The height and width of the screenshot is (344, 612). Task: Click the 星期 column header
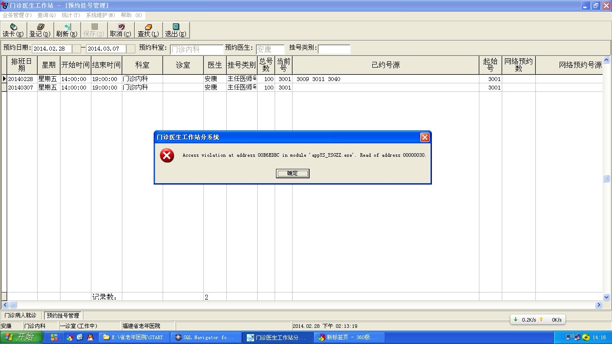tap(49, 65)
